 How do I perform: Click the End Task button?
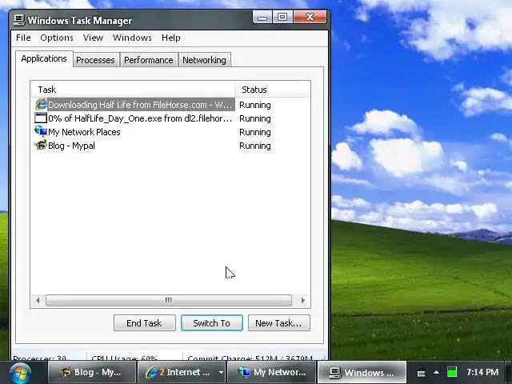[144, 323]
